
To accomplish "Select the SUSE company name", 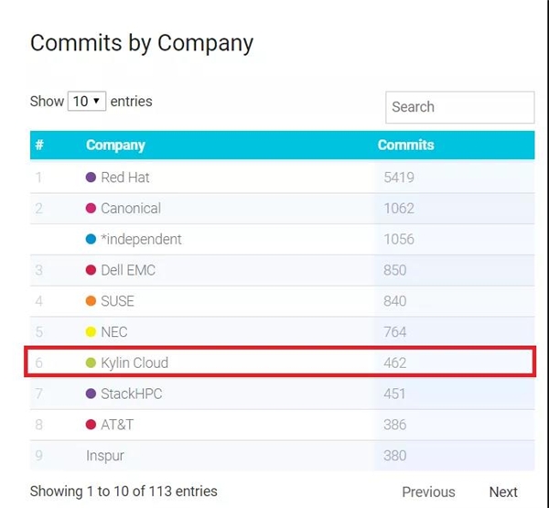I will [117, 301].
